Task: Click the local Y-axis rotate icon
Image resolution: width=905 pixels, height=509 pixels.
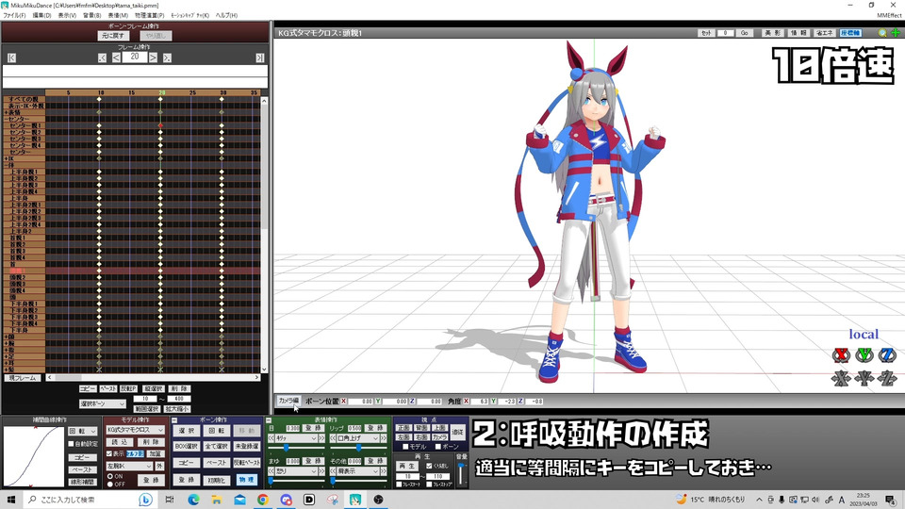Action: (x=864, y=355)
